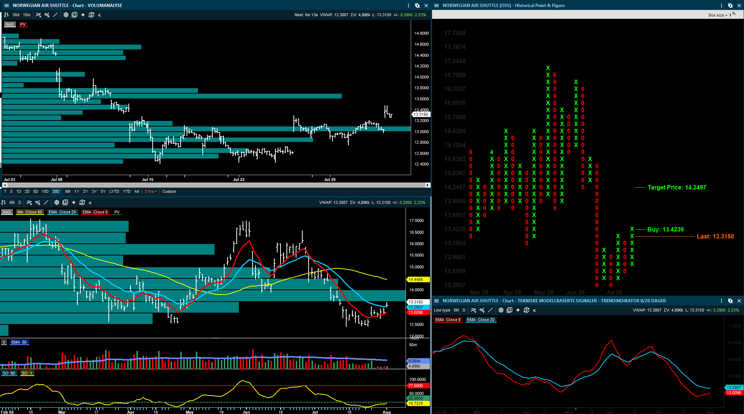Click the VOLUMANALYSE scrollbar left arrow

click(x=4, y=185)
